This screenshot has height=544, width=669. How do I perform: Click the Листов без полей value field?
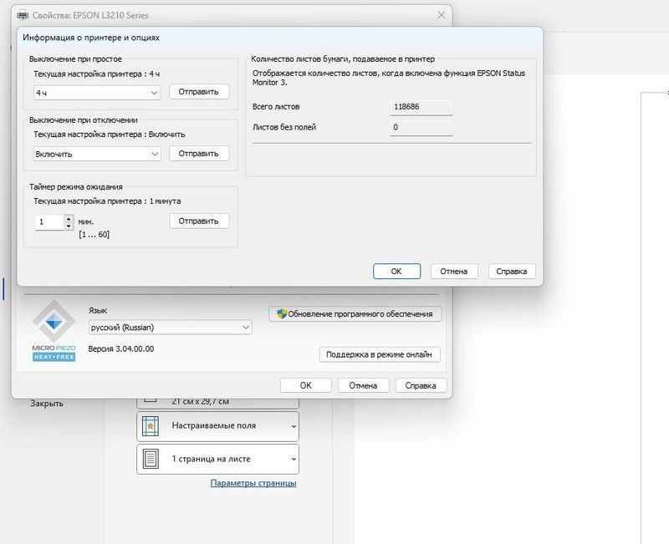click(x=421, y=128)
